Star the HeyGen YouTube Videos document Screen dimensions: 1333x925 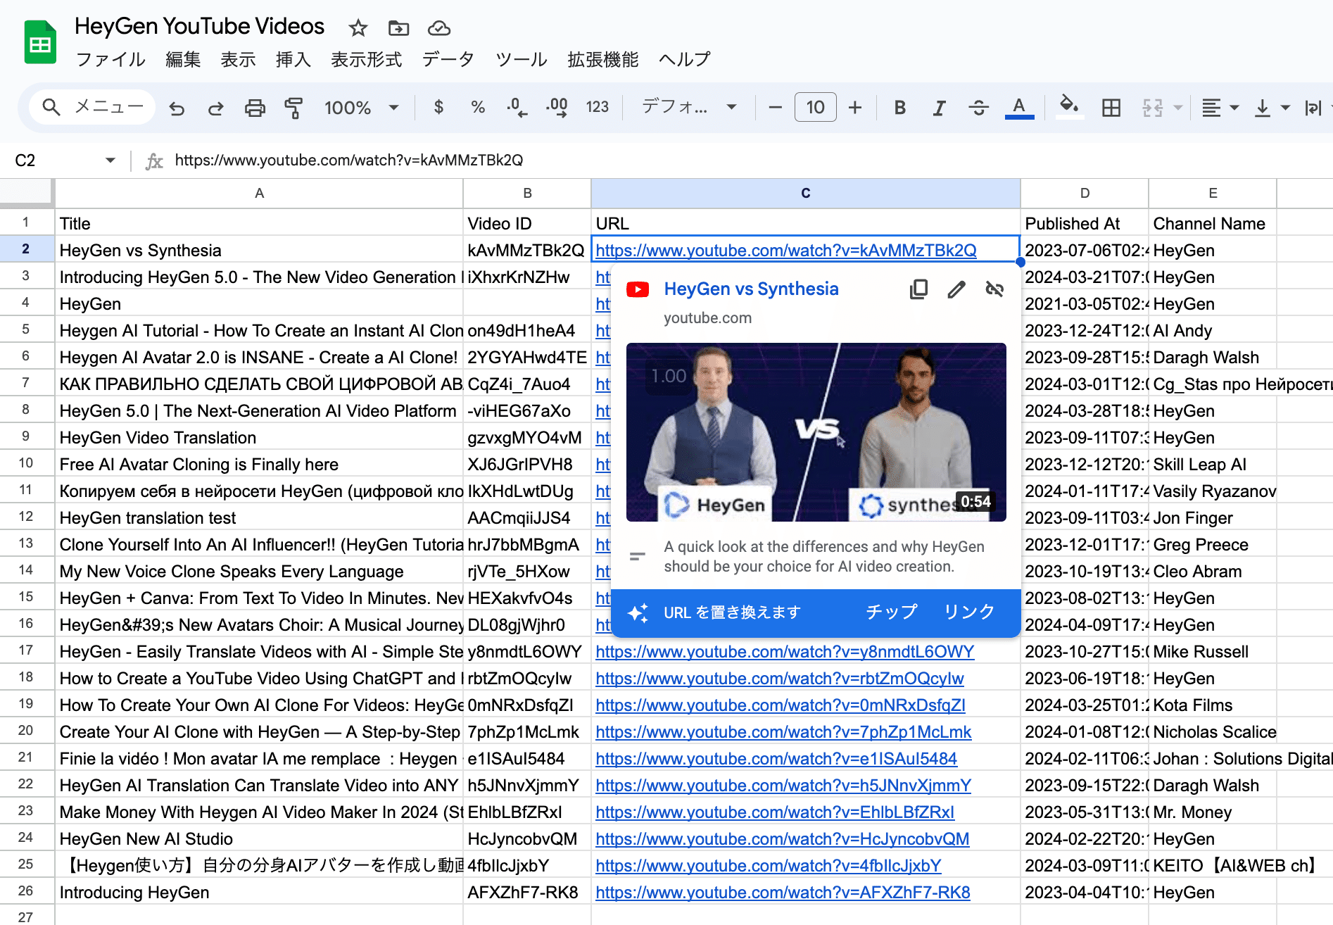pos(358,28)
